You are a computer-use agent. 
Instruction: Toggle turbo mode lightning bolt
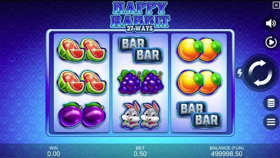[x=239, y=73]
